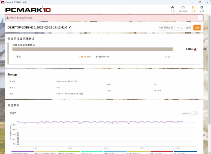Click the vertical scrollbar down arrow
Image resolution: width=211 pixels, height=154 pixels.
pos(210,153)
